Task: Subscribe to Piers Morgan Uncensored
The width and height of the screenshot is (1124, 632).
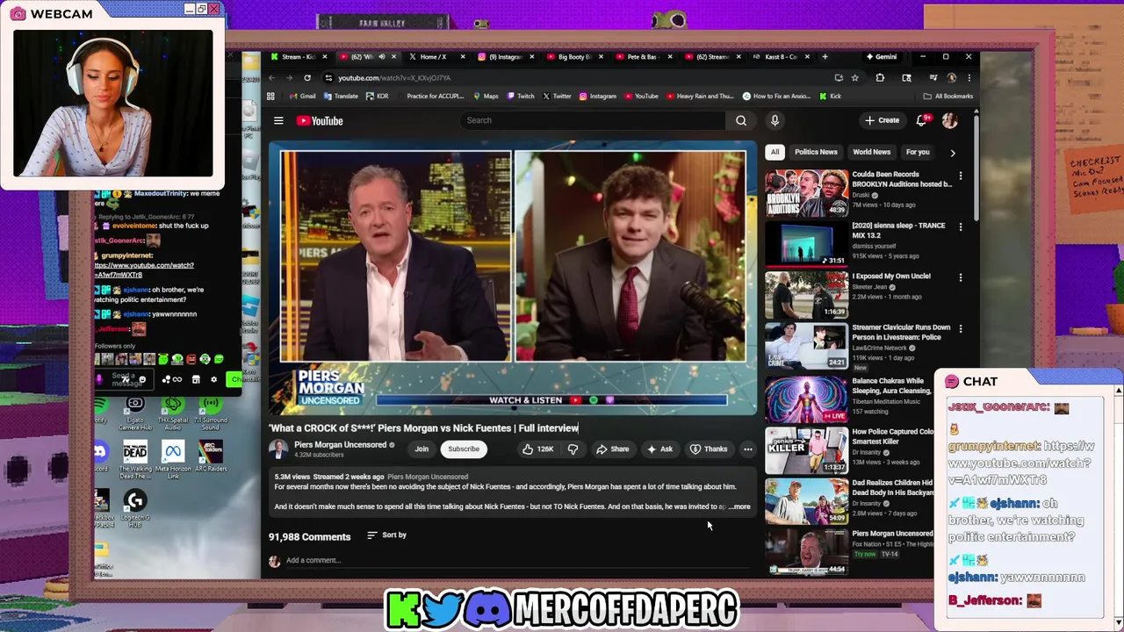Action: point(464,449)
